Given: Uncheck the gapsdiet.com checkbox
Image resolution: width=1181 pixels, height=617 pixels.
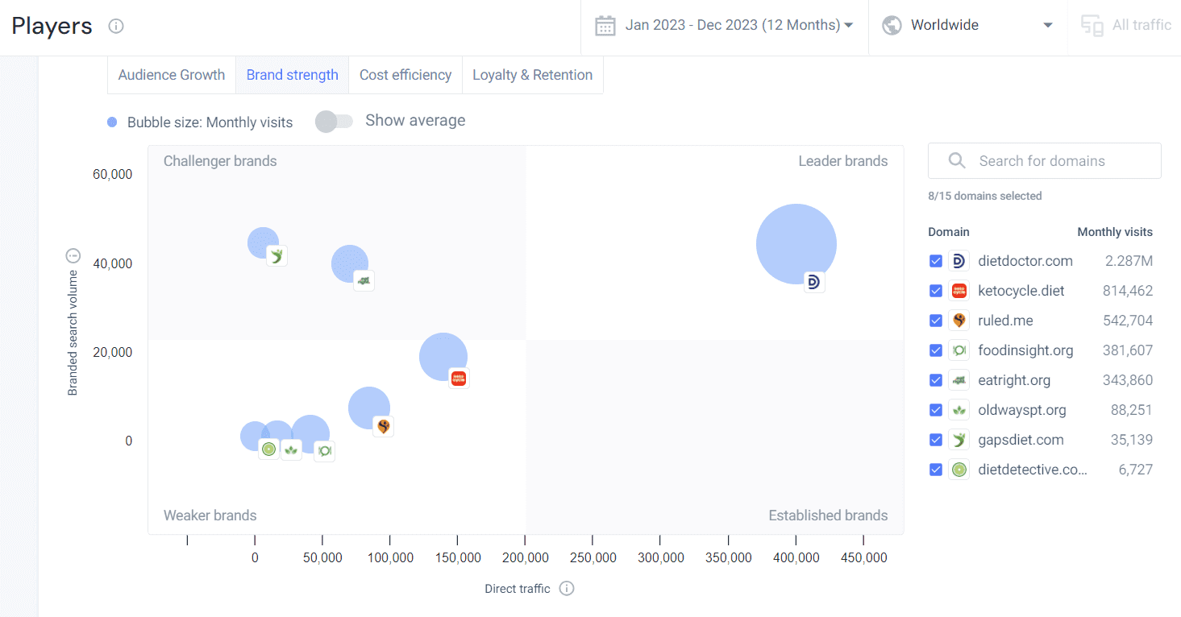Looking at the screenshot, I should pos(935,440).
